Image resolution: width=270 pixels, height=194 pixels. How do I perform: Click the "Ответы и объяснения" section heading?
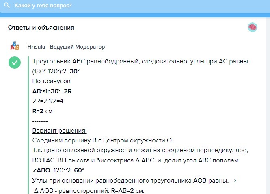pyautogui.click(x=41, y=28)
